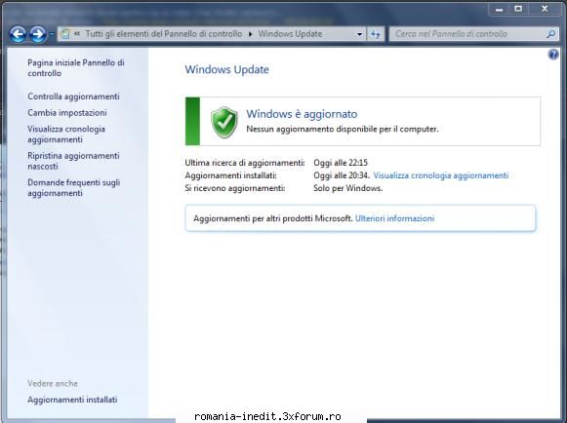Open 'Tutti gli elementi del Pannello di controllo' breadcrumb
This screenshot has width=567, height=423.
pos(164,34)
